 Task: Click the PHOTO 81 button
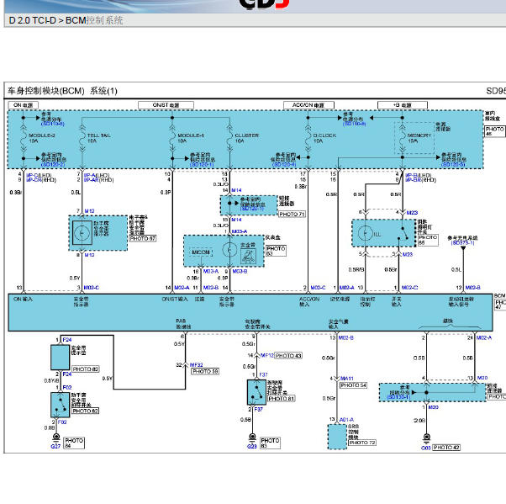point(282,399)
